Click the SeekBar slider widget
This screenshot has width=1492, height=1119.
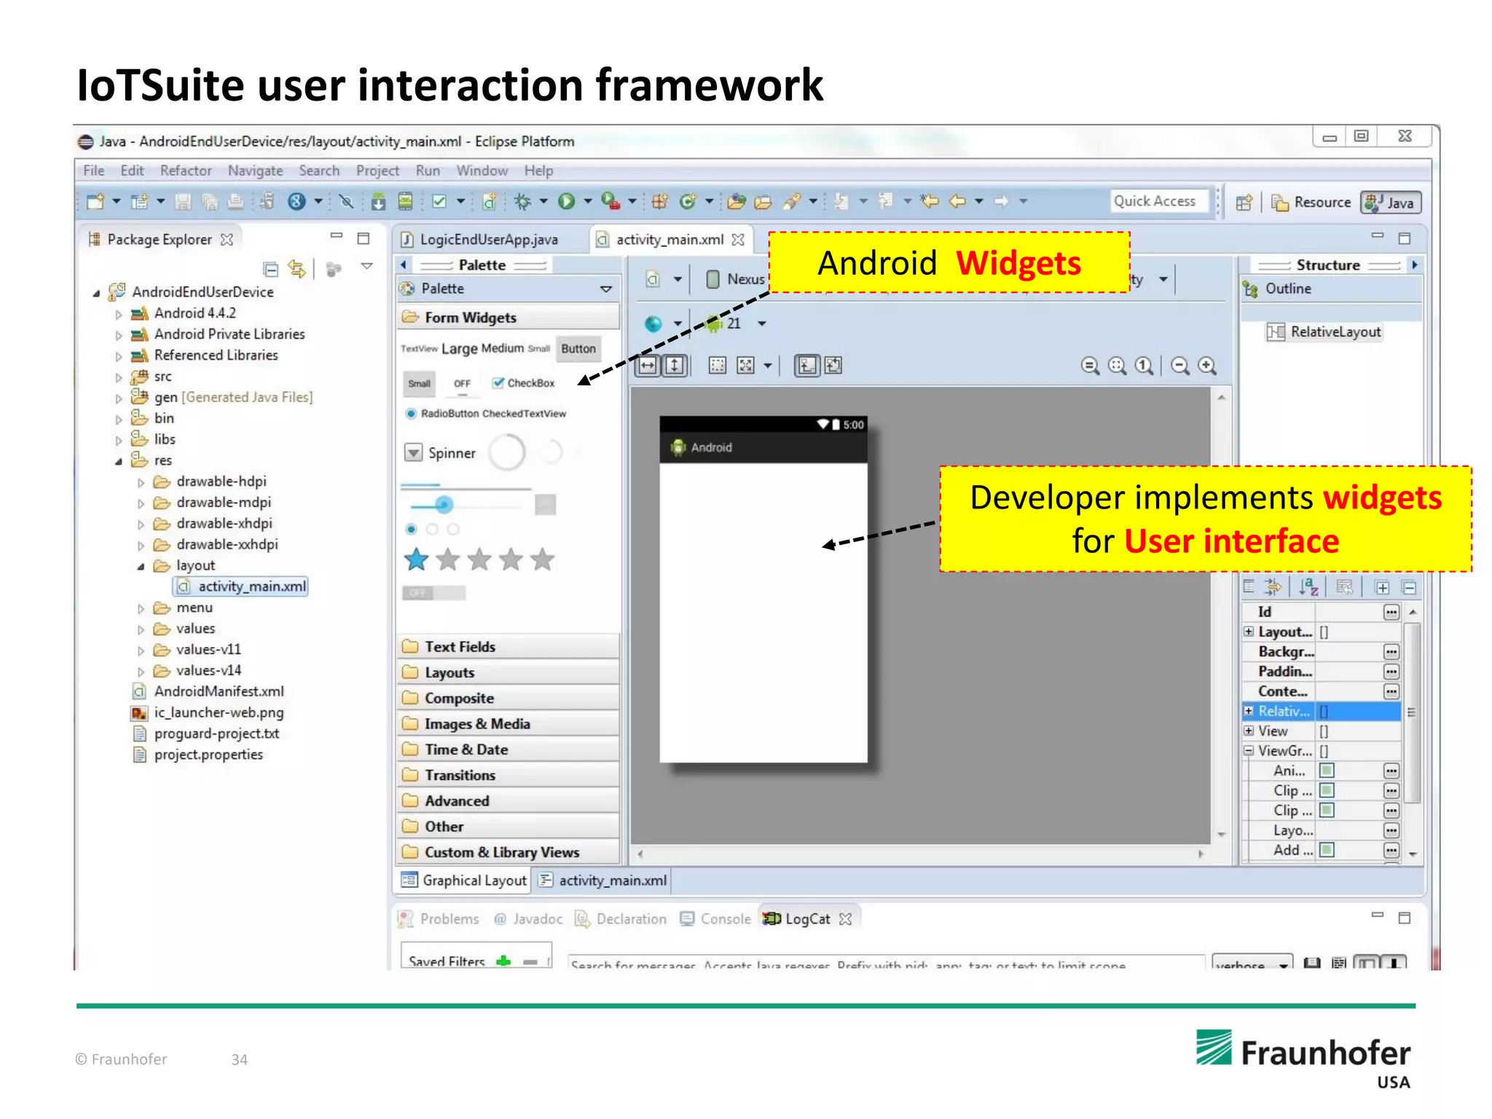(465, 504)
